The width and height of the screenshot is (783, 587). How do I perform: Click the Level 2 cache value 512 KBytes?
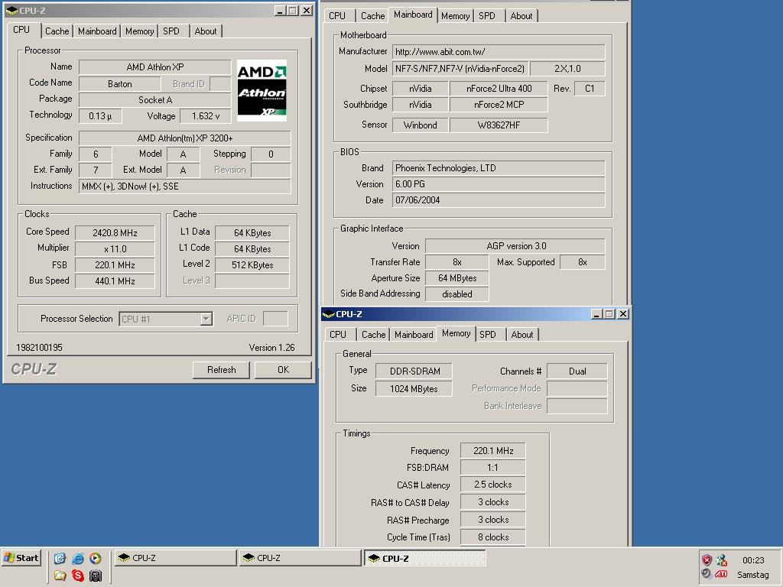click(x=252, y=265)
